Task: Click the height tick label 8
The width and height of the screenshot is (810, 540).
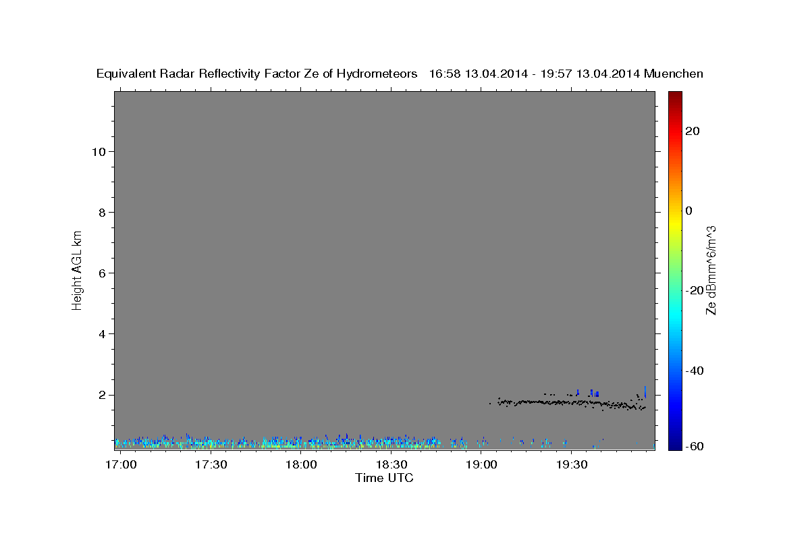Action: [x=101, y=212]
